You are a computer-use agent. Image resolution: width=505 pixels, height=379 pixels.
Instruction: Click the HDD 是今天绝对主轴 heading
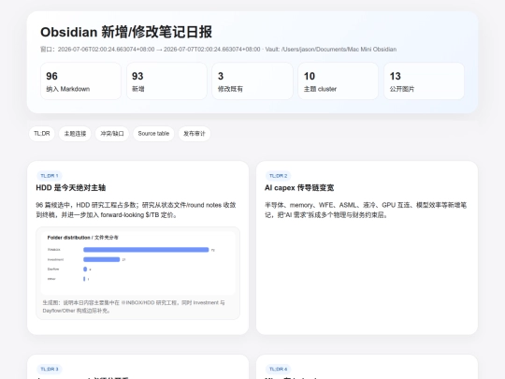[71, 188]
